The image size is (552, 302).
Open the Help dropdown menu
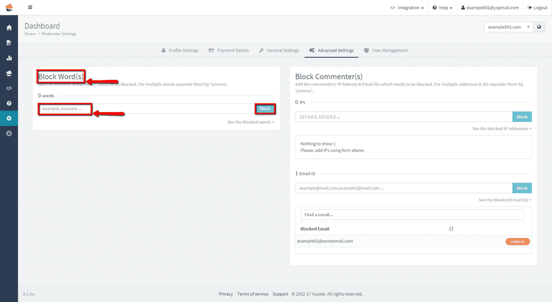tap(442, 8)
